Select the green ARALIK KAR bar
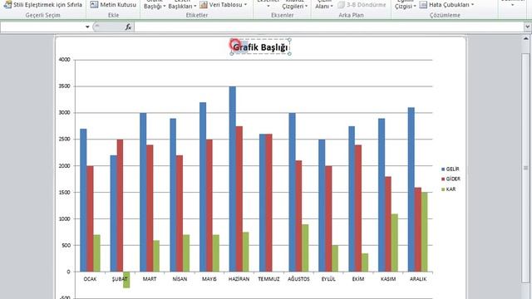Image resolution: width=532 pixels, height=299 pixels. [x=425, y=232]
